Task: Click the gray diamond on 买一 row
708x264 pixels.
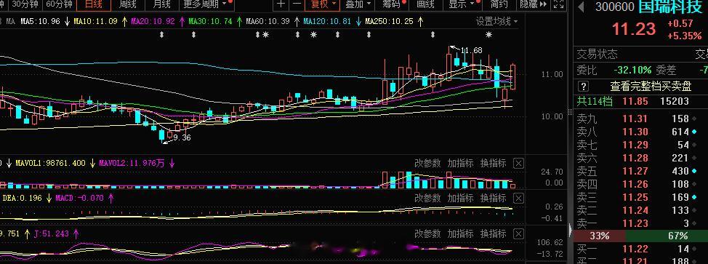Action: tap(693, 249)
